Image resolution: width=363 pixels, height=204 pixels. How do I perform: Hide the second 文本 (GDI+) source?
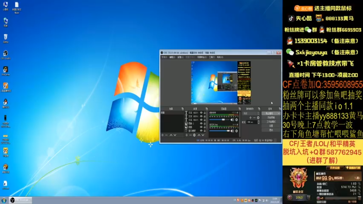pos(201,116)
